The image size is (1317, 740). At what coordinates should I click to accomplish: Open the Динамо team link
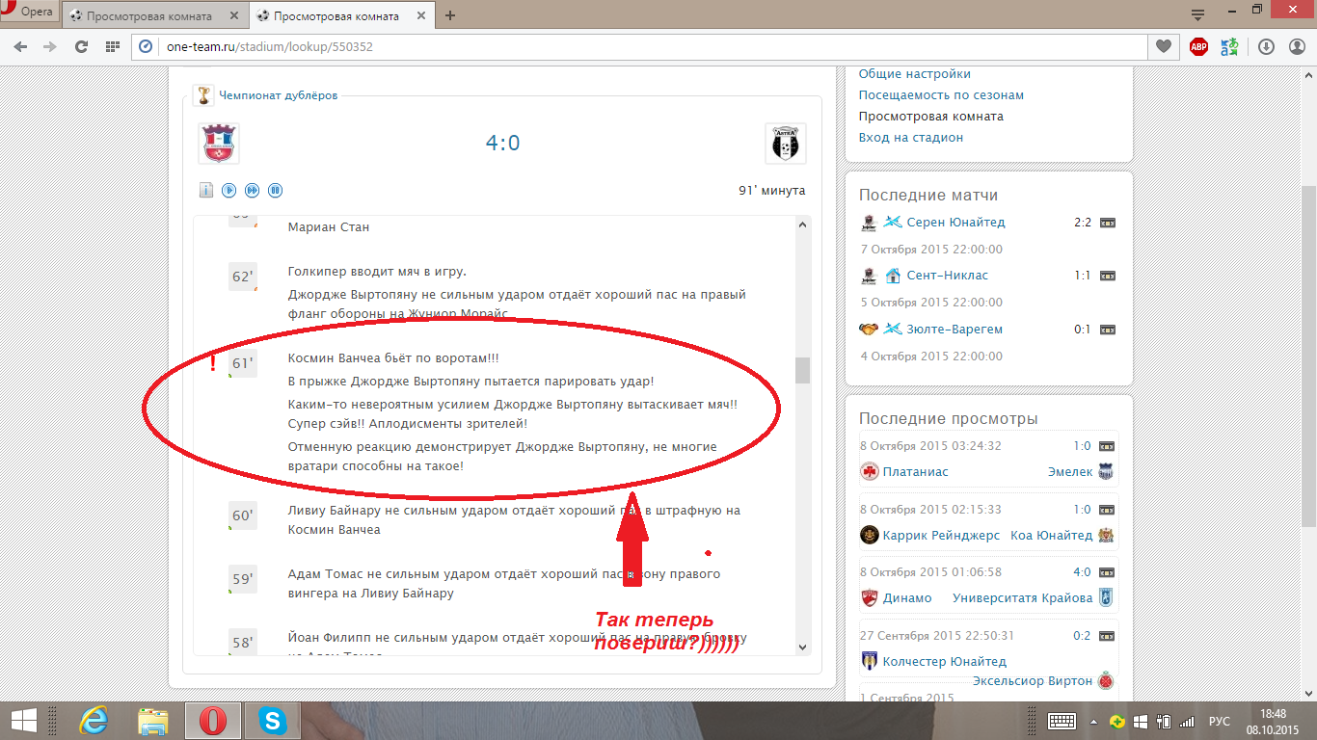(x=907, y=598)
